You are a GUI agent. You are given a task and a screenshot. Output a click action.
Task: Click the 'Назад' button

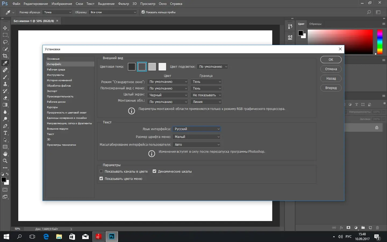click(331, 79)
